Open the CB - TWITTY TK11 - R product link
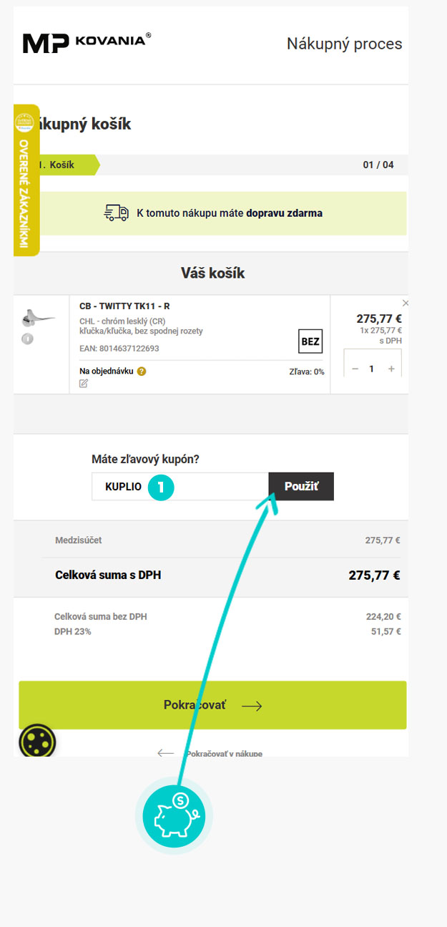 (124, 306)
